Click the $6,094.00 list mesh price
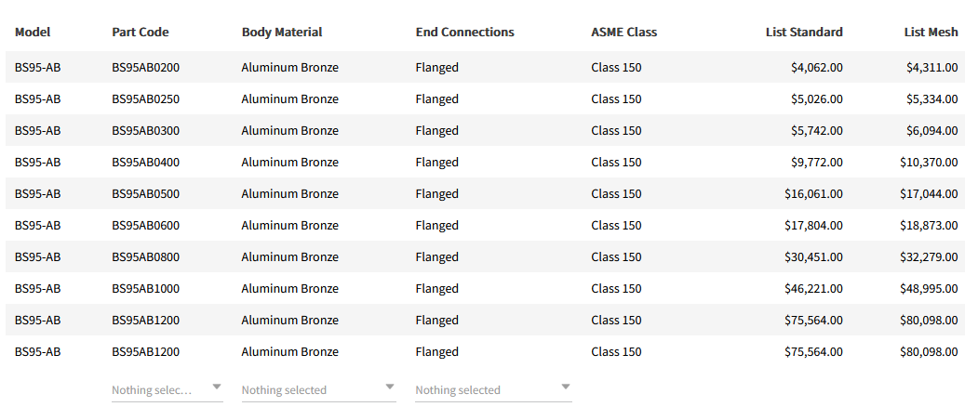Image resolution: width=965 pixels, height=420 pixels. pos(932,130)
